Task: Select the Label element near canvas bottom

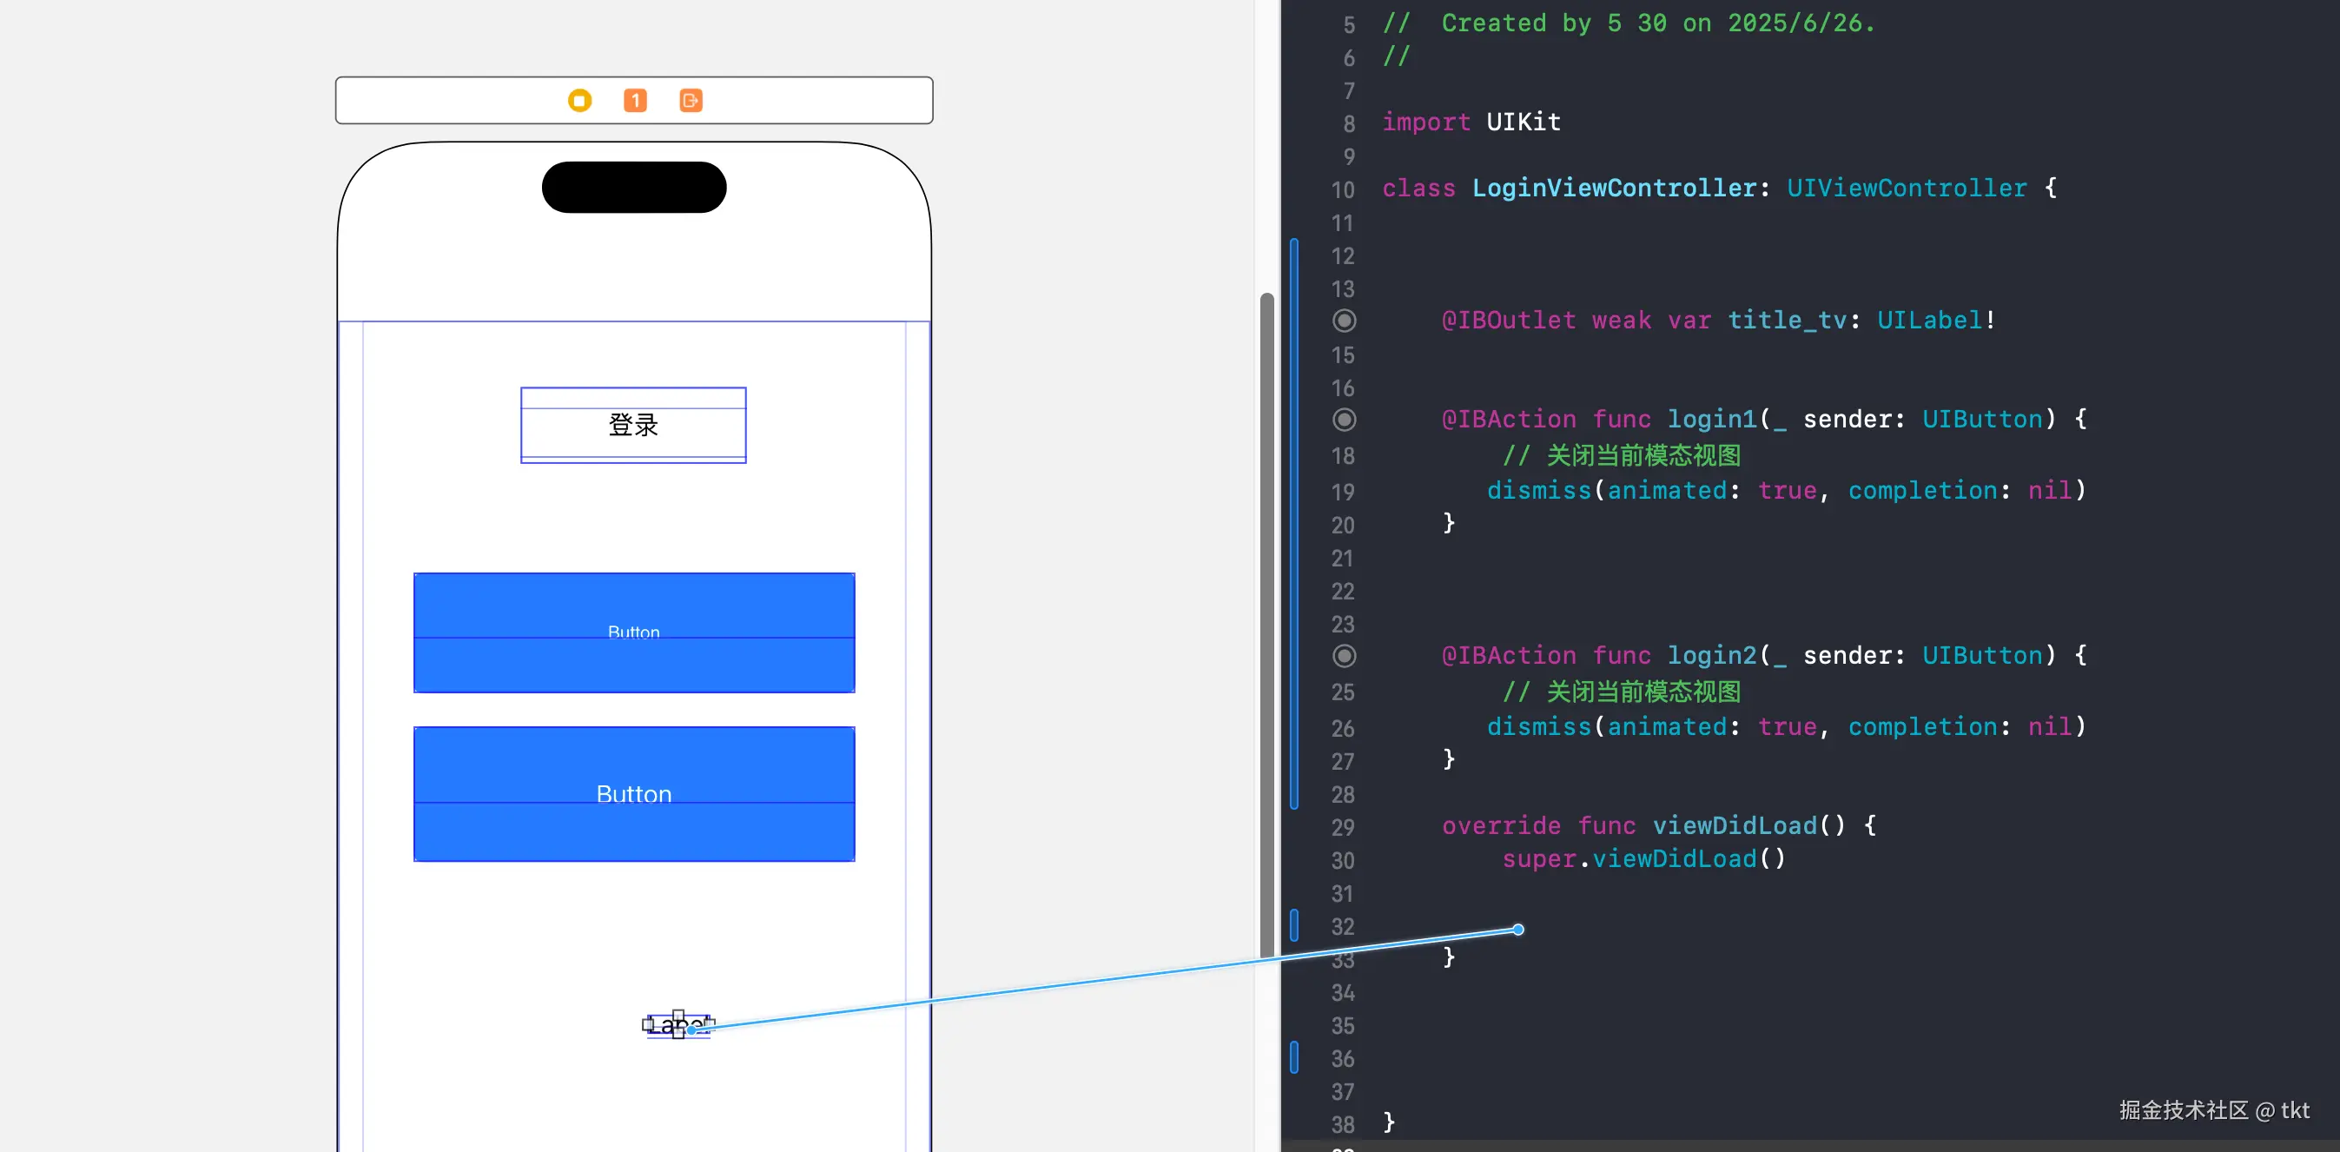Action: click(x=663, y=1026)
